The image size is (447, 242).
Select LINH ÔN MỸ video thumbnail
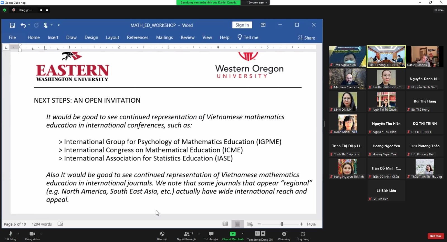coord(348,101)
